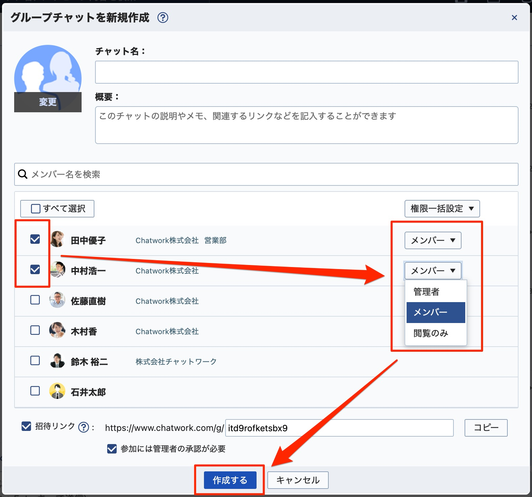Click 田中優子's profile avatar
The width and height of the screenshot is (532, 497).
pos(57,239)
